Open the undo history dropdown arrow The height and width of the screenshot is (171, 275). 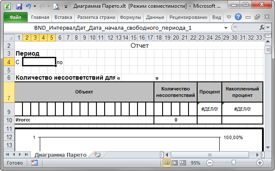click(35, 6)
